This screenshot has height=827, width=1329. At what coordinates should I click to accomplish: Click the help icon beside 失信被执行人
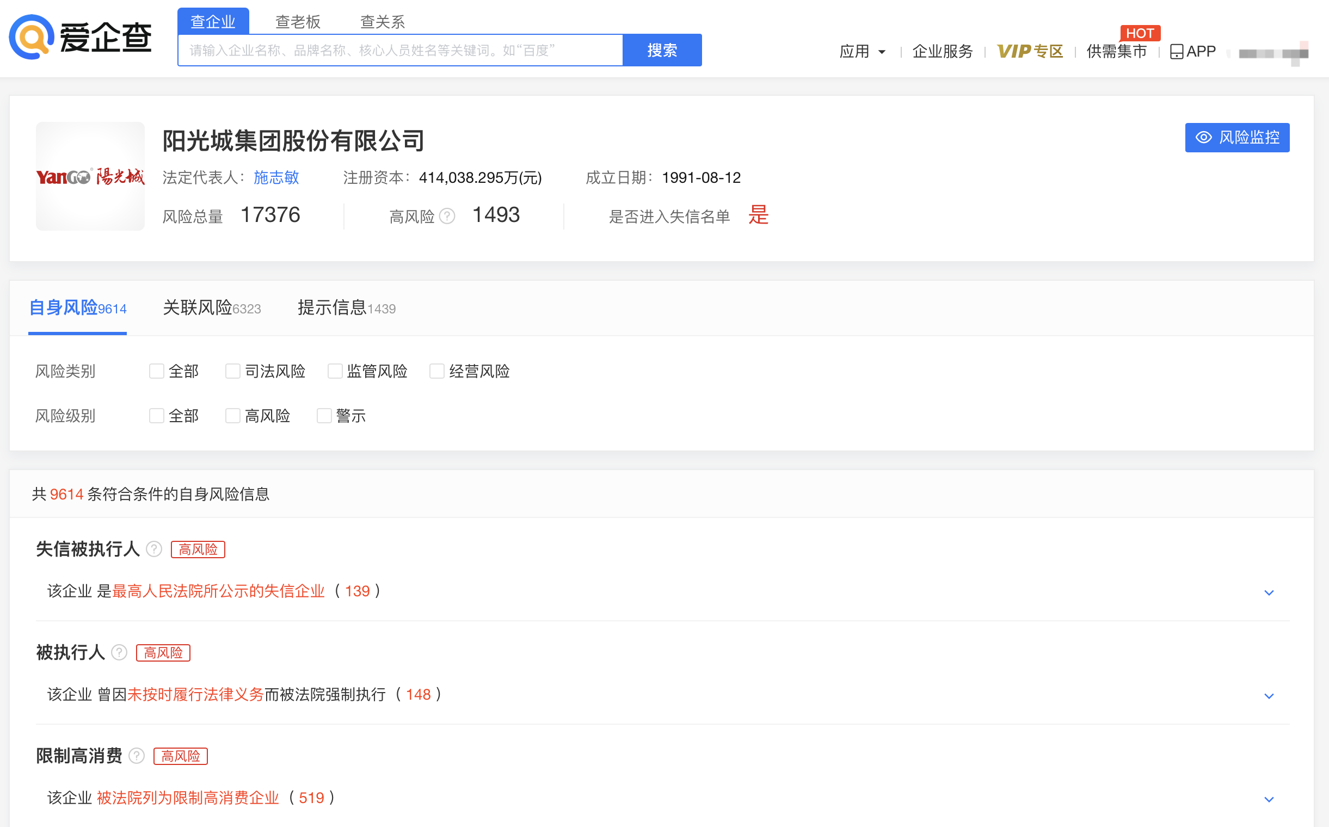(155, 548)
